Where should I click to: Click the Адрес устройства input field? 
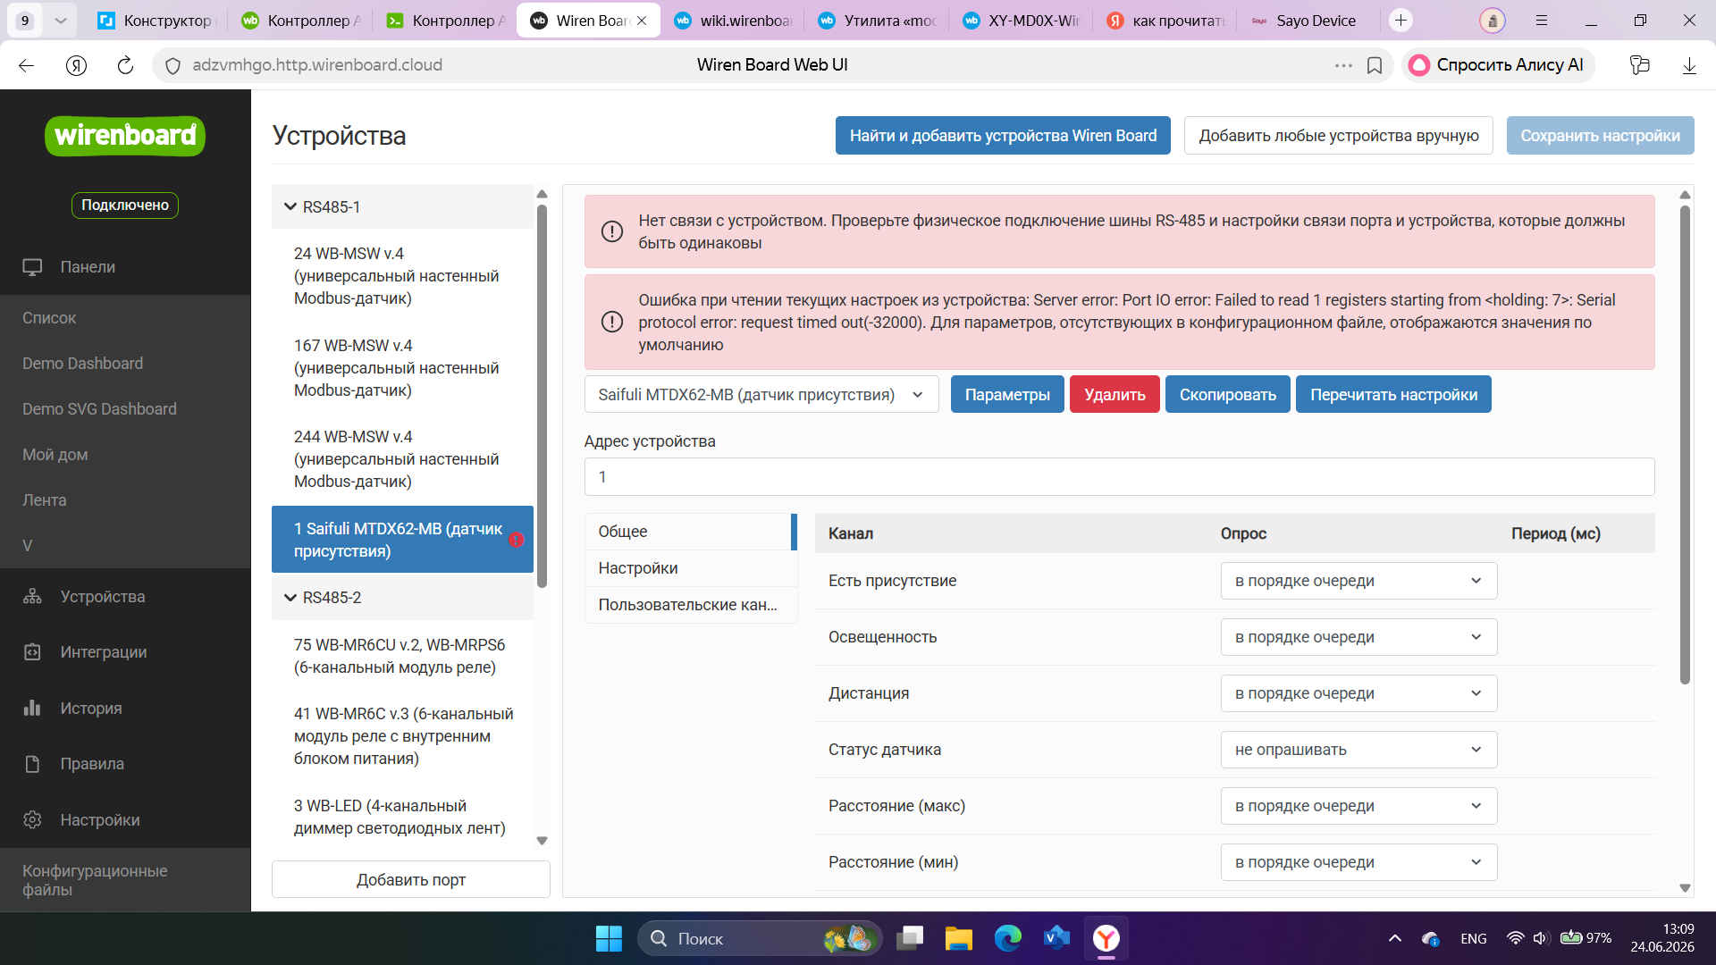coord(1119,477)
